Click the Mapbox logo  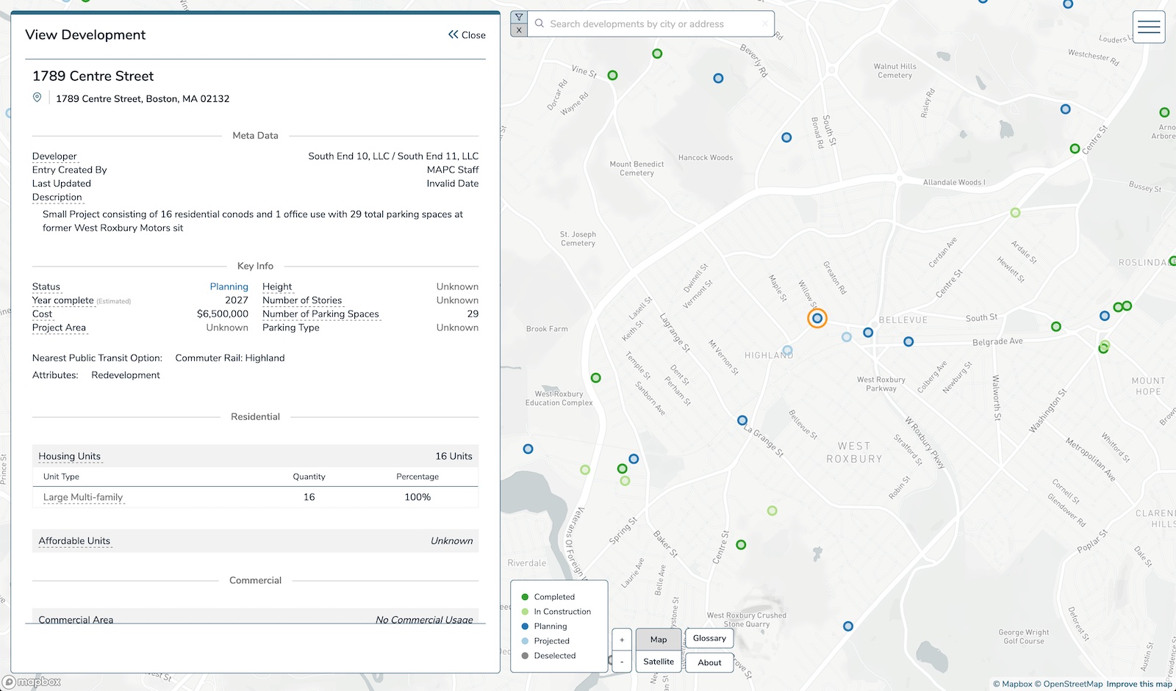[x=32, y=682]
